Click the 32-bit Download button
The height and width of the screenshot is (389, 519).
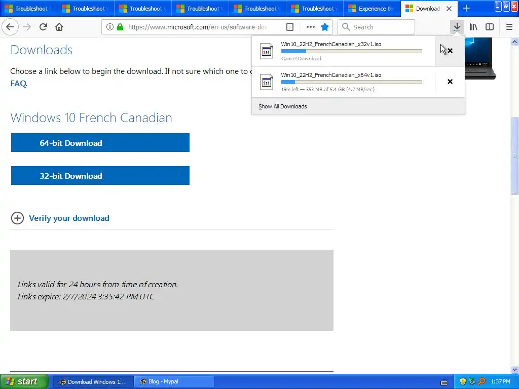100,176
